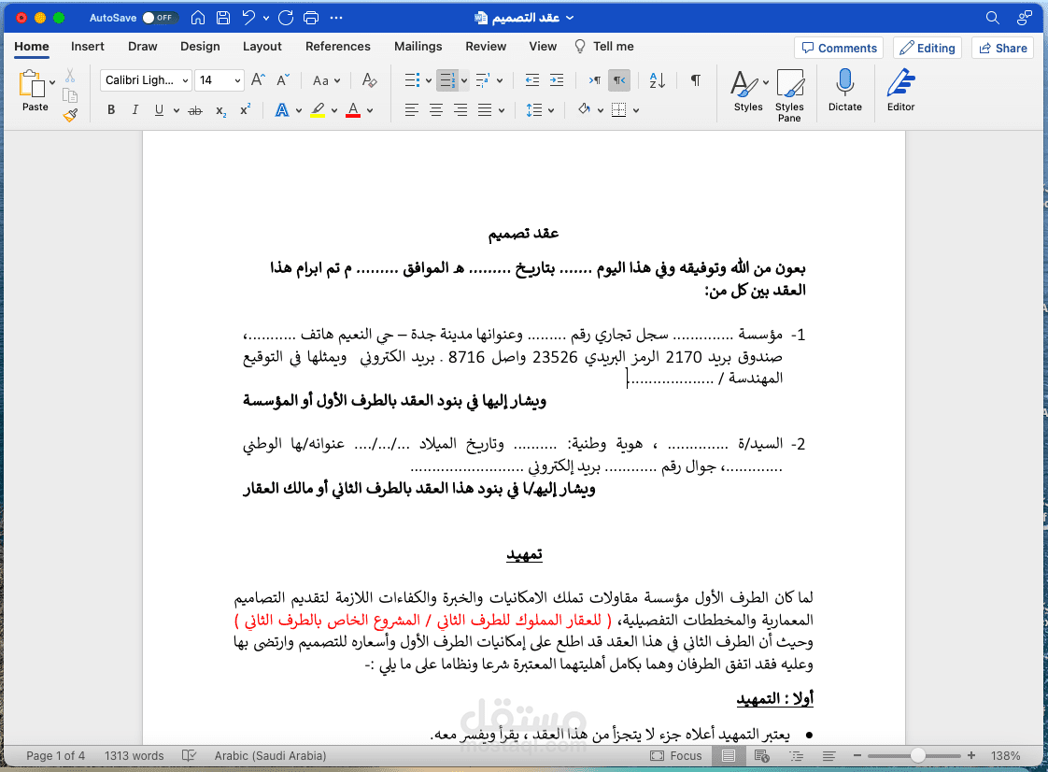The width and height of the screenshot is (1048, 772).
Task: Toggle strikethrough formatting
Action: click(x=195, y=110)
